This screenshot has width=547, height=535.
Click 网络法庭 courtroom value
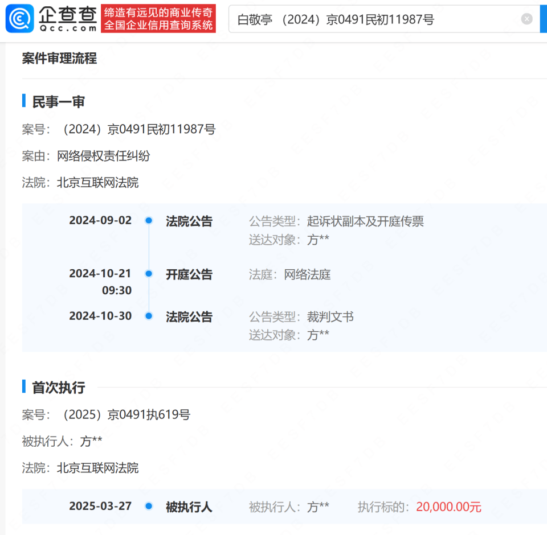[307, 274]
